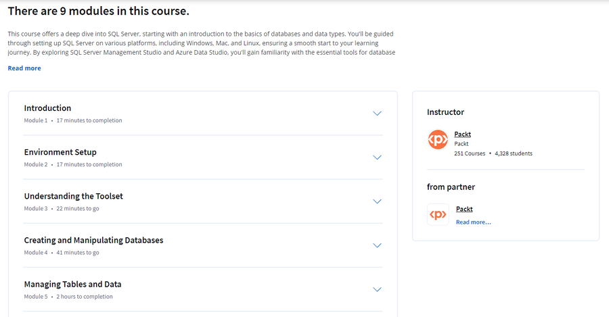Select the Understanding the Toolset title
The height and width of the screenshot is (317, 609).
(x=73, y=196)
